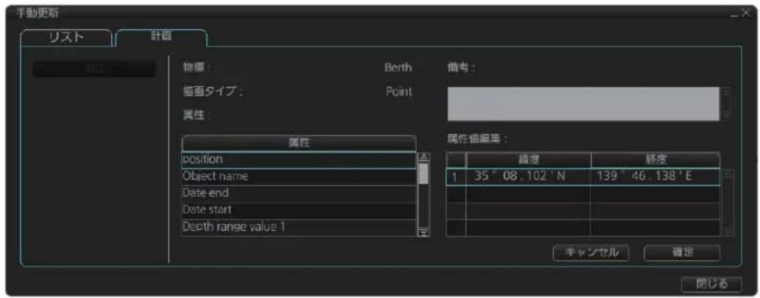Select the Object name attribute row
This screenshot has height=298, width=760.
(299, 177)
